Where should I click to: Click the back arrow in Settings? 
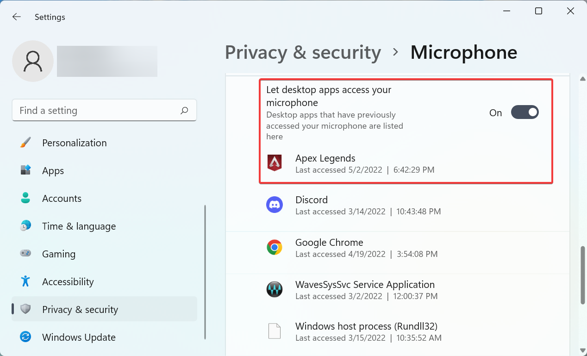17,17
